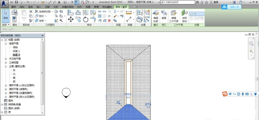Click the binoculars search icon
Screen dimensions: 259x120
click(197, 2)
